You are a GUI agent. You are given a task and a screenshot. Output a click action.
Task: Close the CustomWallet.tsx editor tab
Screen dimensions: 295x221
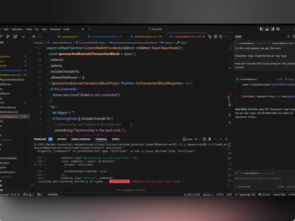coord(204,36)
